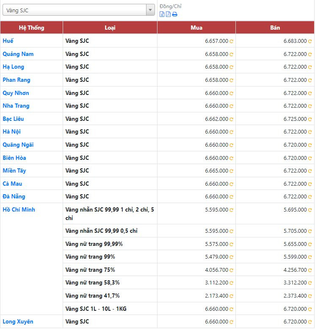
Task: Open the Hạ Long link
Action: tap(13, 67)
